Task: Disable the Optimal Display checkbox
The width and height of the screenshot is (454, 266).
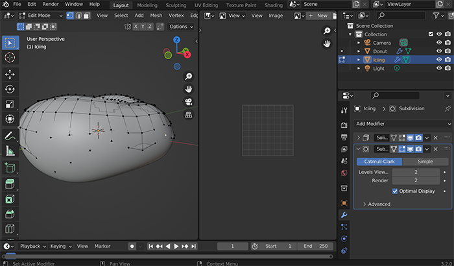Action: tap(395, 191)
